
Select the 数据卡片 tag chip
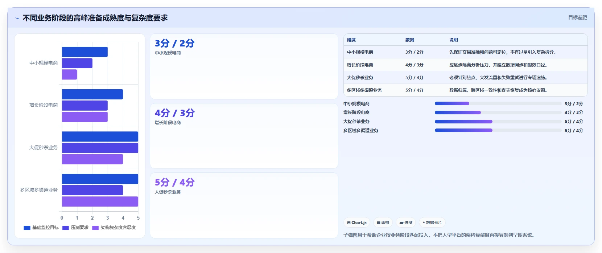[432, 223]
